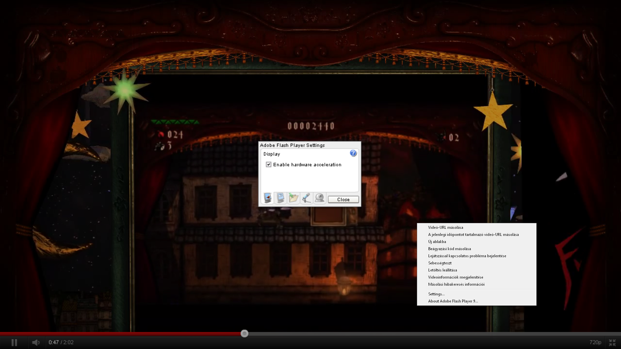
Task: Select Lejátszással kapcsolatos probléma bejelentése
Action: (x=477, y=256)
